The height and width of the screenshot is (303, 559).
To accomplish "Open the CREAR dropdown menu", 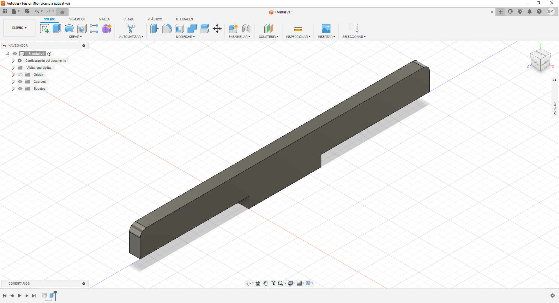I will (x=75, y=37).
